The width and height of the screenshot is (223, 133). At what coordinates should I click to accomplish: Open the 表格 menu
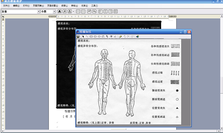click(x=75, y=6)
